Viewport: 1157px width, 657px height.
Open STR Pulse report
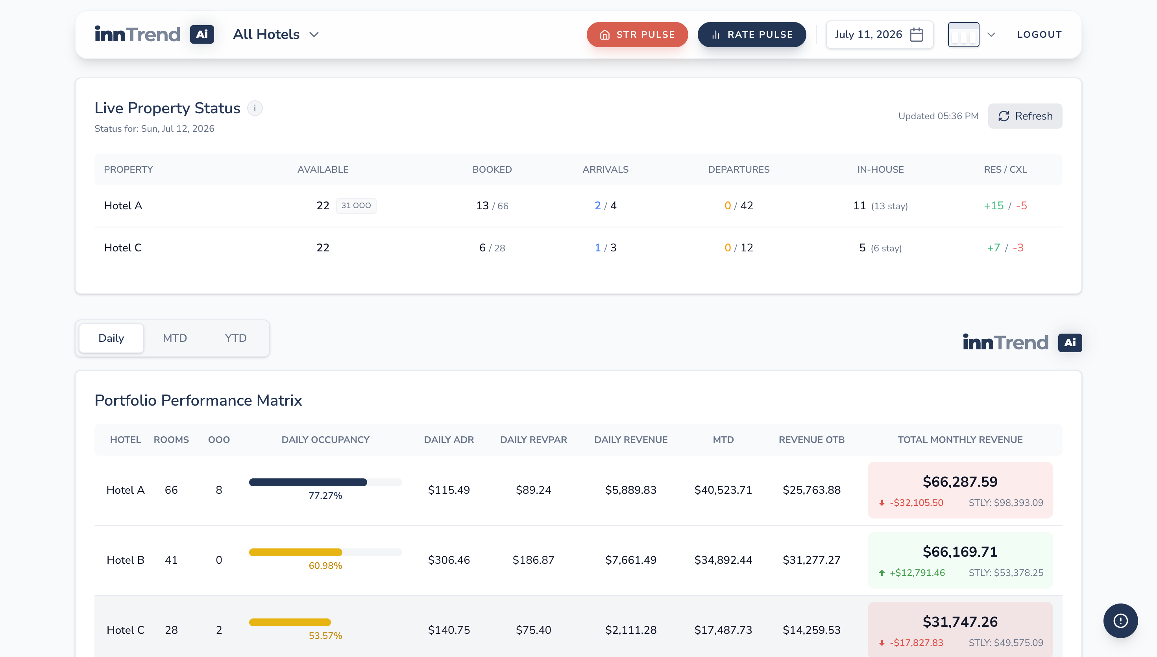(x=637, y=34)
